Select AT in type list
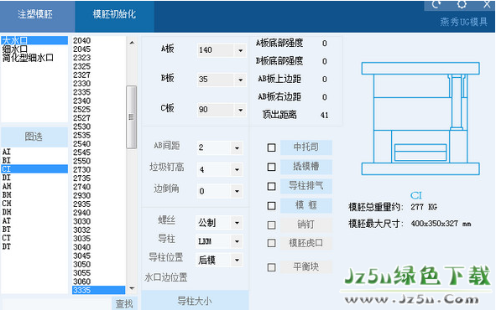 coord(34,220)
